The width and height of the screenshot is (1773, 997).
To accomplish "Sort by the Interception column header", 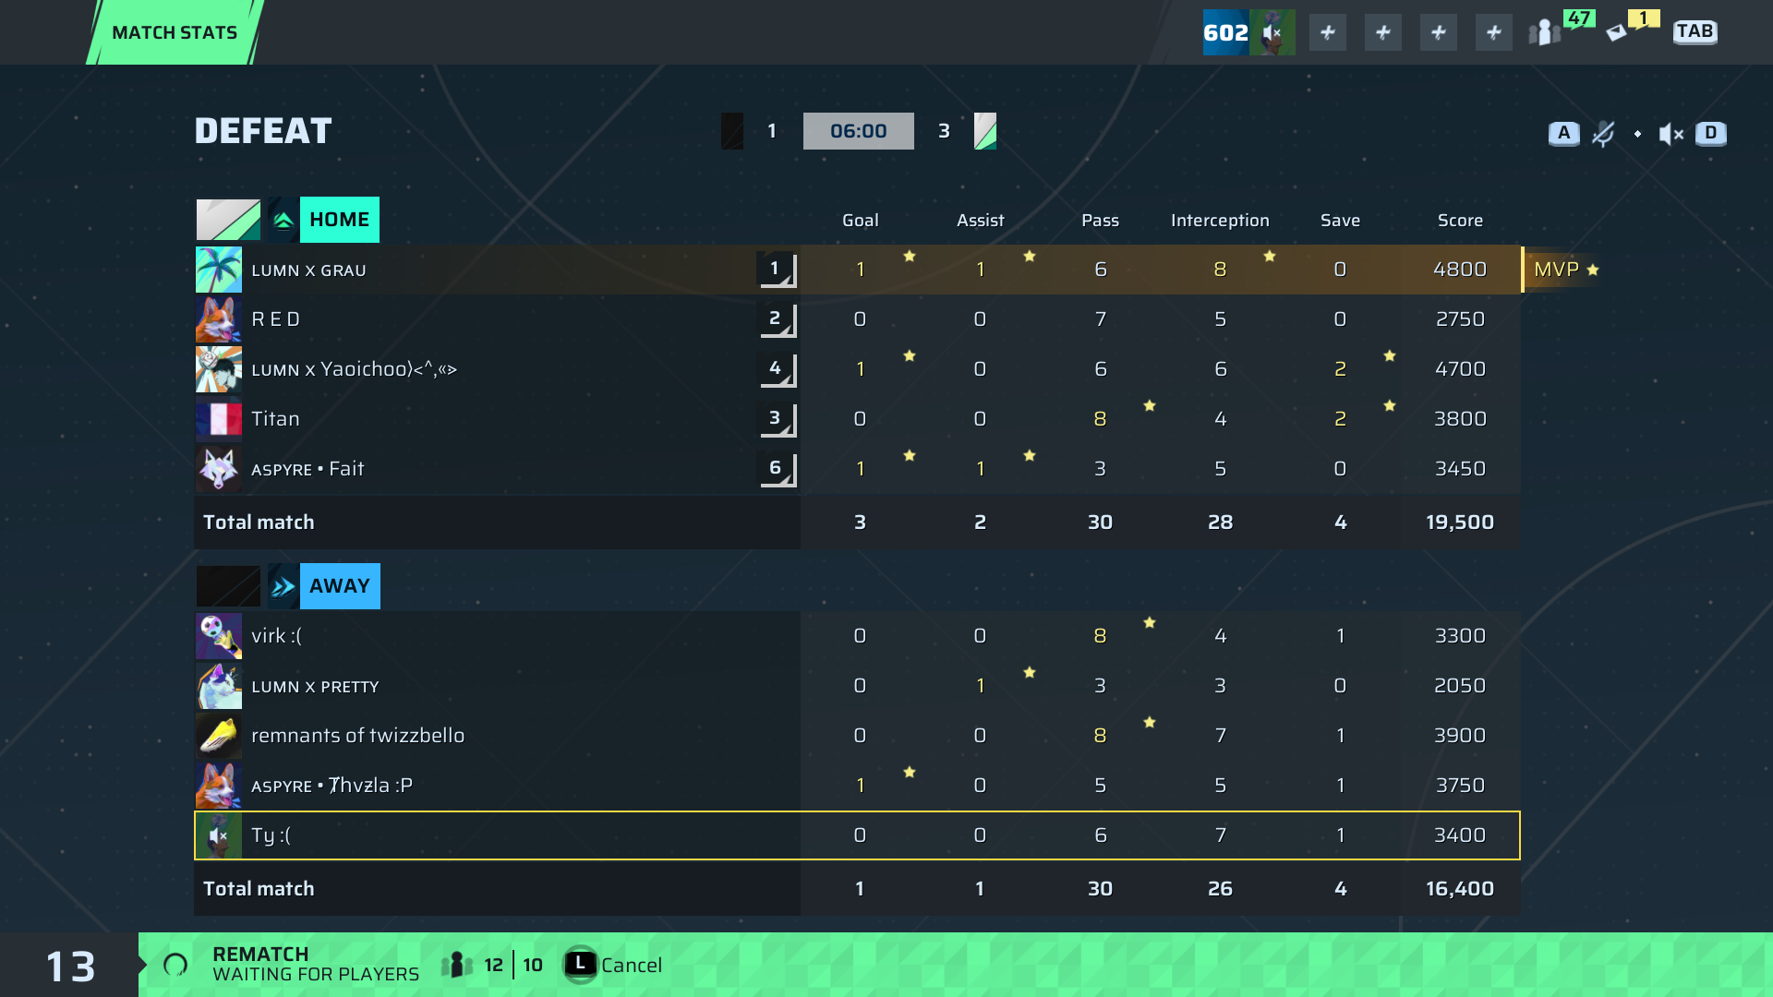I will [1220, 221].
